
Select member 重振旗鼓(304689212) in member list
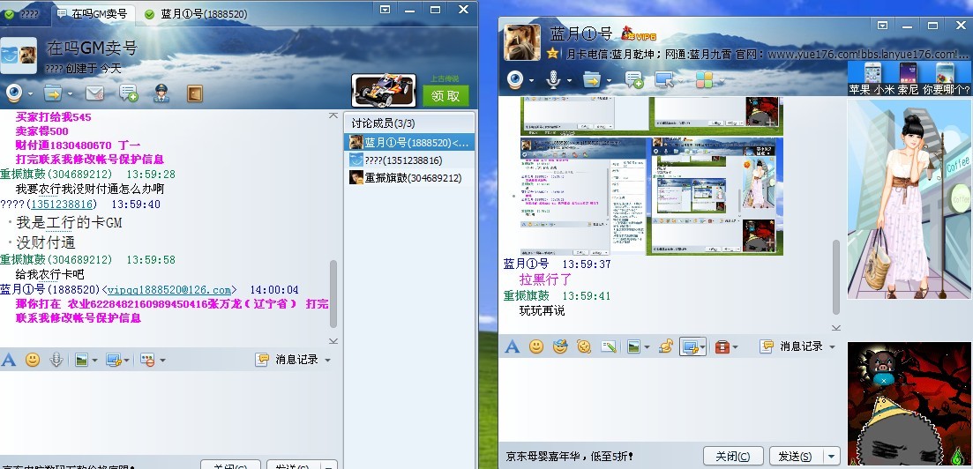tap(409, 177)
